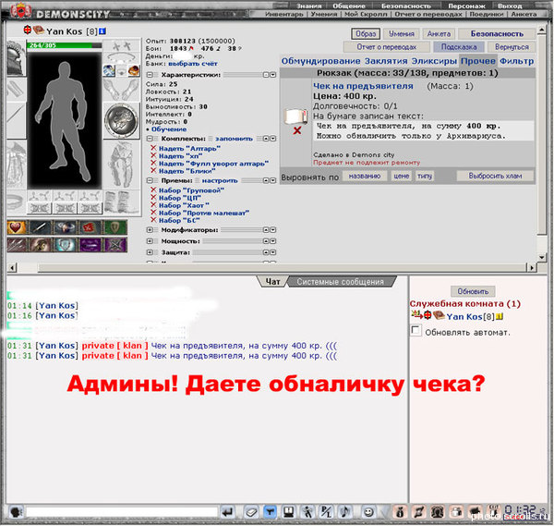The image size is (554, 526).
Task: Click the Выбросить хлам button
Action: coord(495,177)
